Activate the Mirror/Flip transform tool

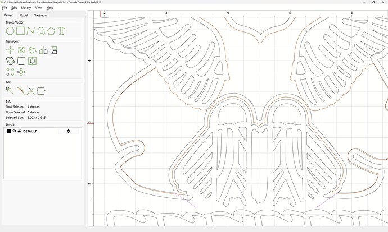[43, 50]
